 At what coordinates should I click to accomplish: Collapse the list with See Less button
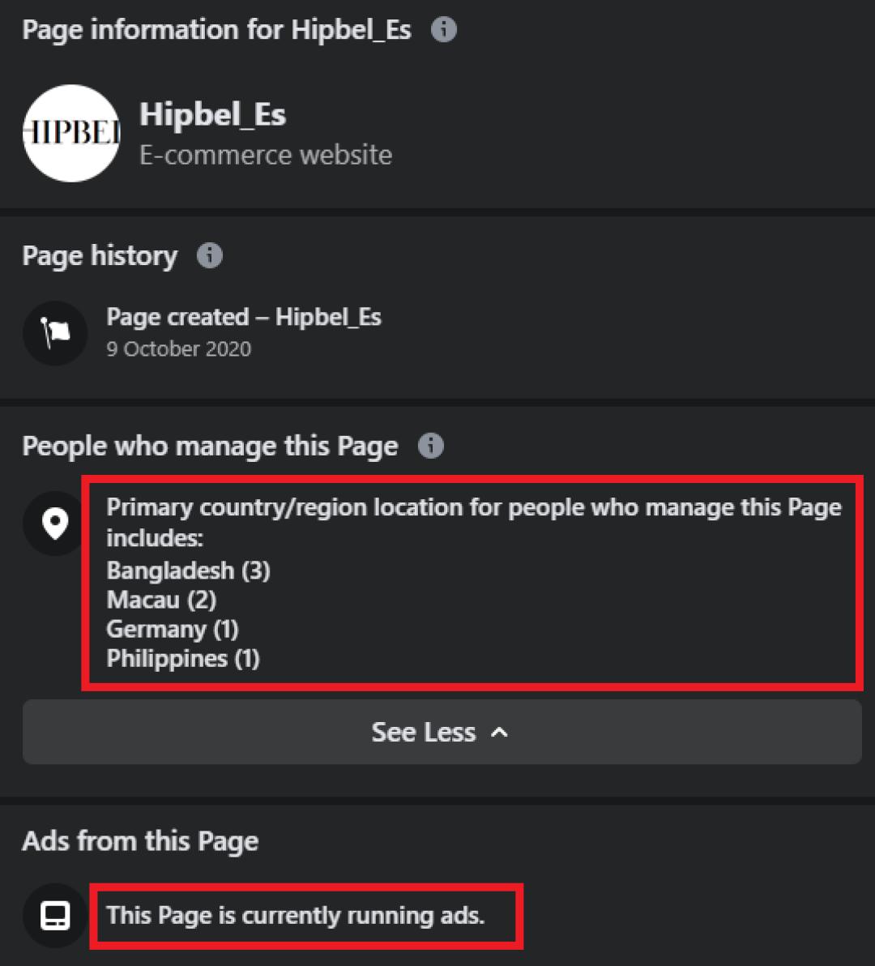click(442, 732)
